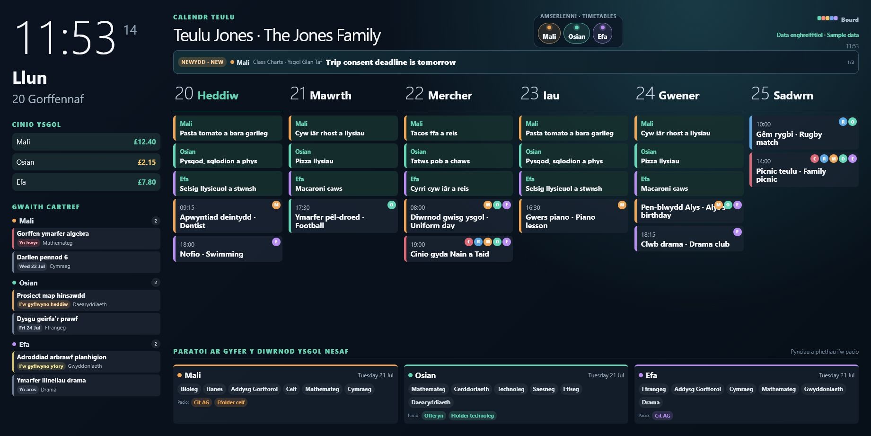Click the M badge on the Dentist appointment

point(276,205)
